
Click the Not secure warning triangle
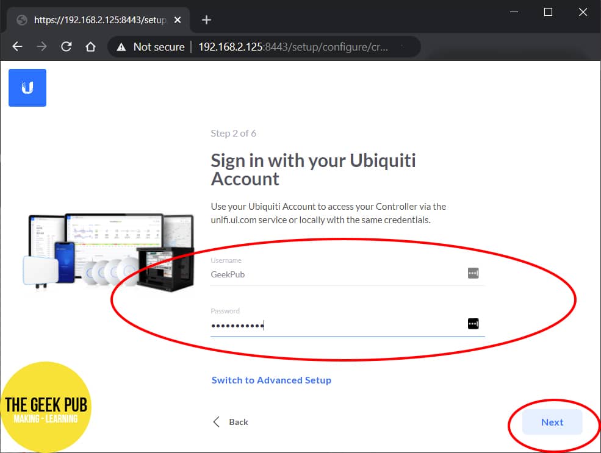click(x=121, y=47)
